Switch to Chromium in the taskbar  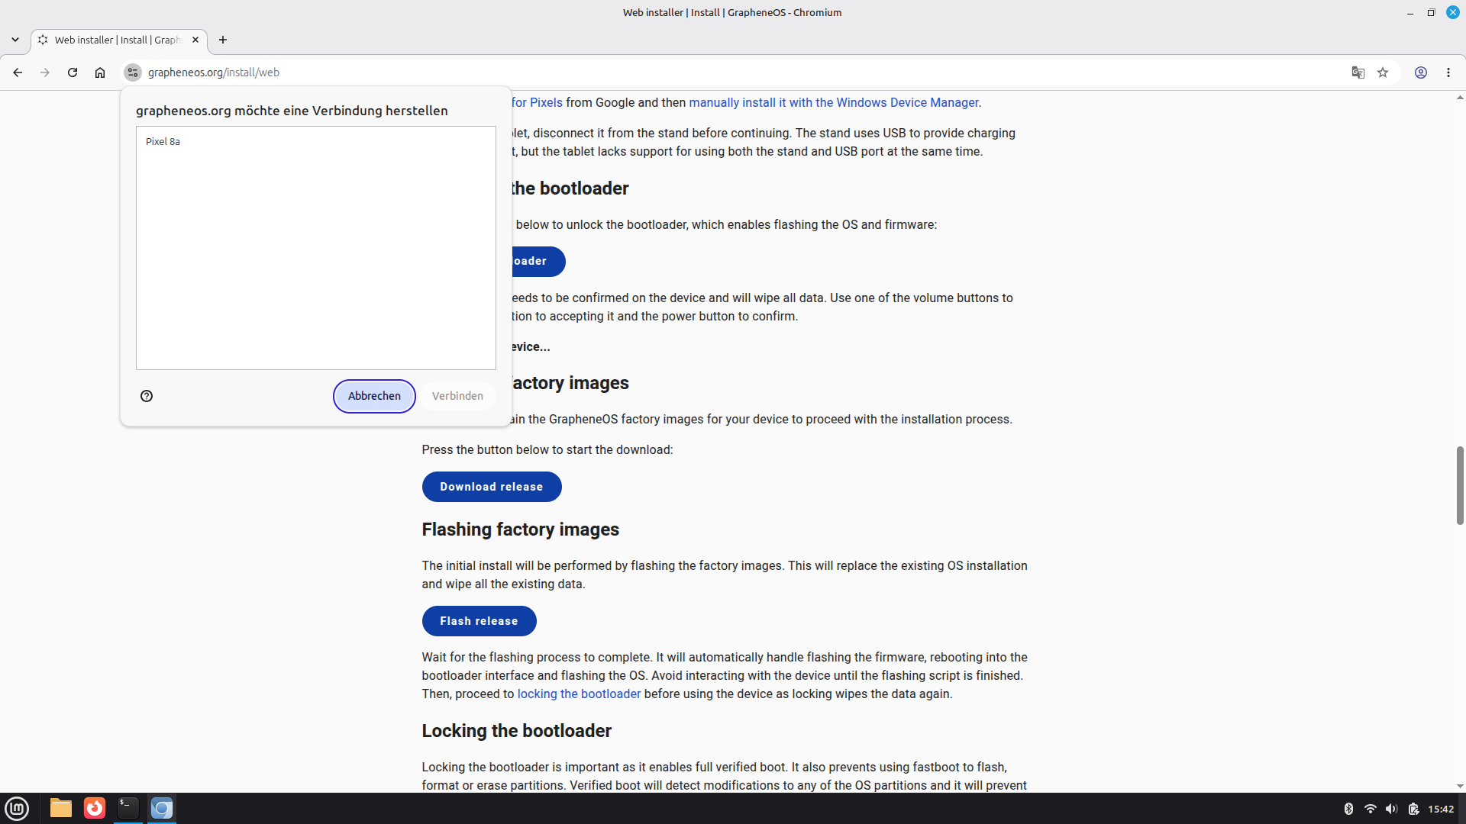click(162, 809)
